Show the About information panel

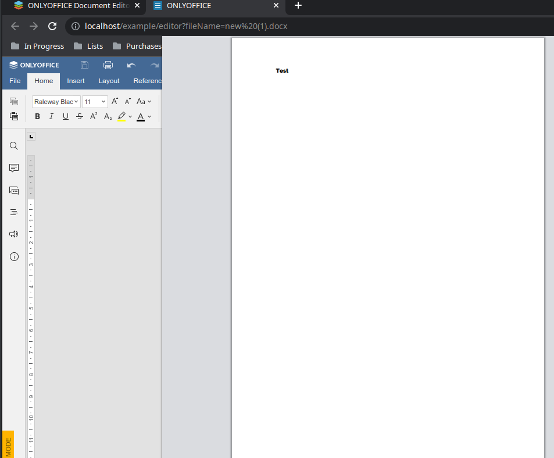click(x=13, y=256)
